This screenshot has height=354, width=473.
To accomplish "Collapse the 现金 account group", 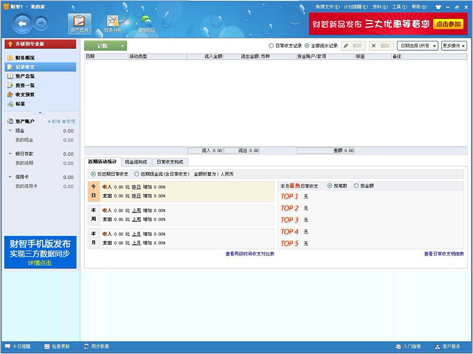I will coord(10,130).
